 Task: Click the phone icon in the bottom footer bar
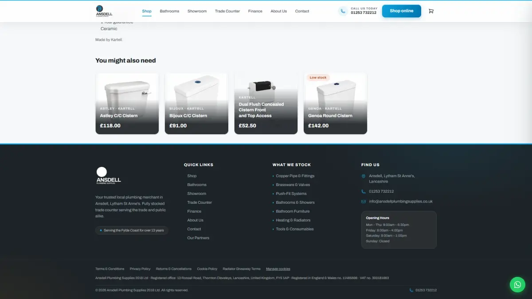coord(411,290)
